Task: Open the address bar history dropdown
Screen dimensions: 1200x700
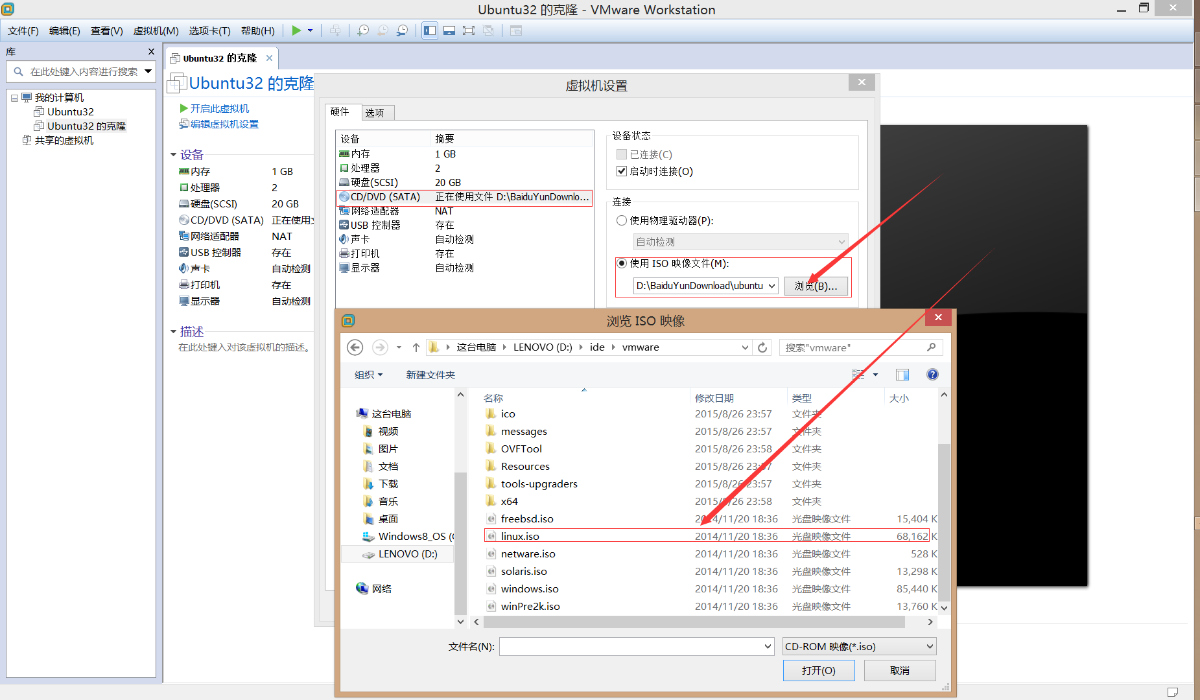Action: 745,347
